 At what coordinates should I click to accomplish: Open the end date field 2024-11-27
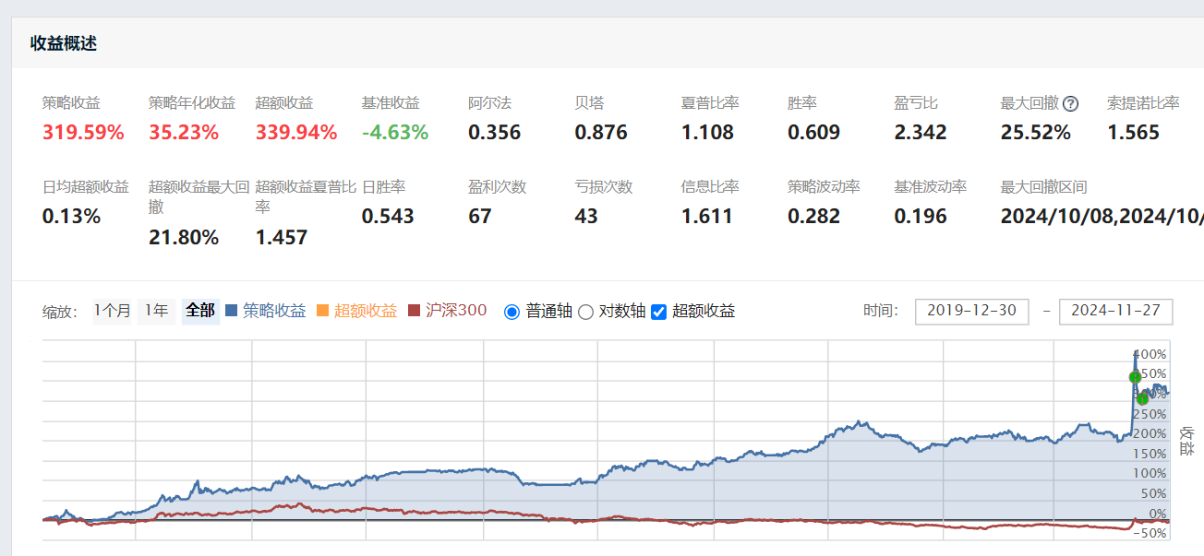[1115, 312]
